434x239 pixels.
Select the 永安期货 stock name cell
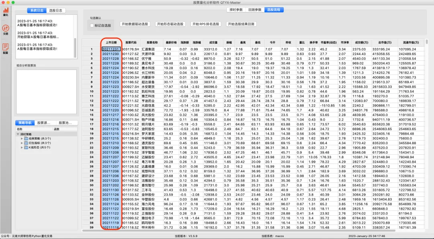152,87
